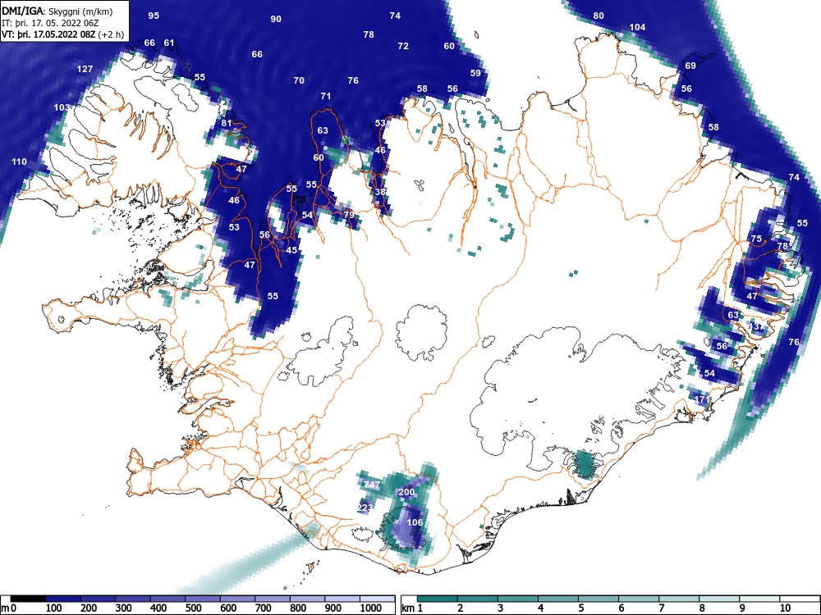
Task: Select the map value 171
Action: tap(702, 399)
